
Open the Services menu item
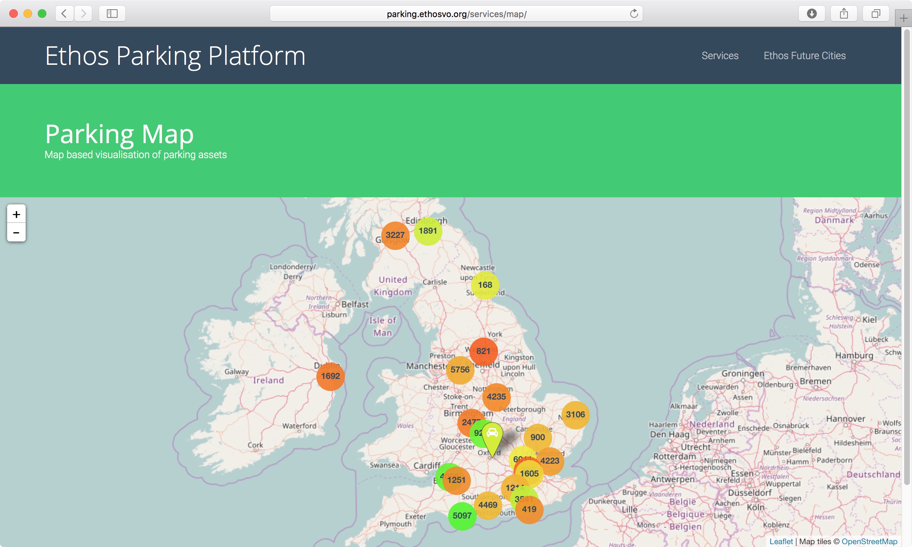click(720, 56)
